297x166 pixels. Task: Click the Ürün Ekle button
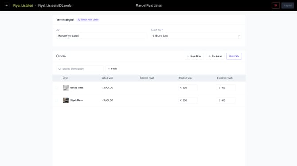[234, 56]
